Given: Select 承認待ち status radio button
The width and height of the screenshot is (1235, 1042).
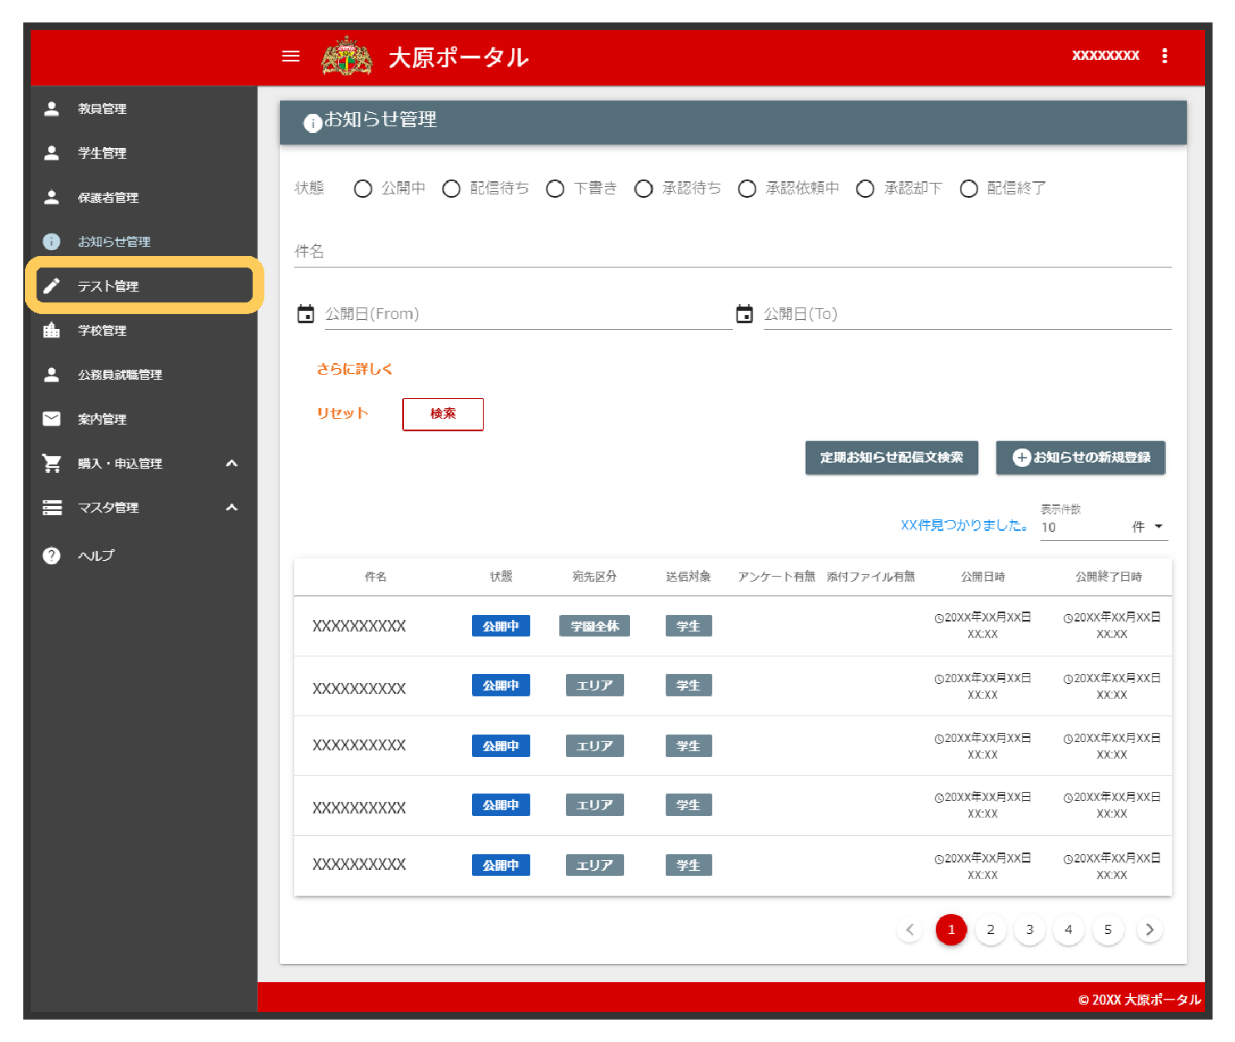Looking at the screenshot, I should pyautogui.click(x=643, y=189).
